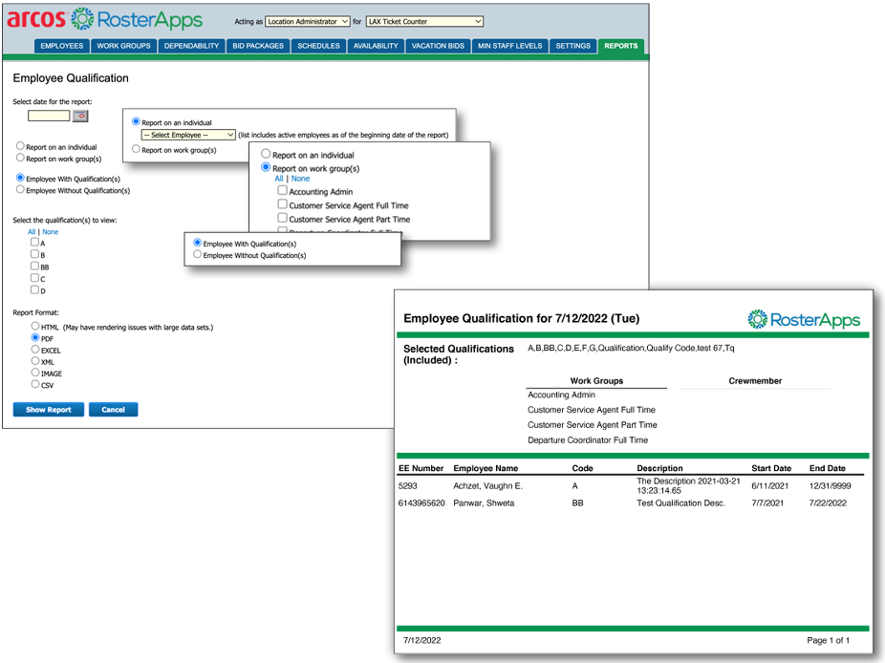This screenshot has width=885, height=663.
Task: Select 'Report on an individual' under the date field
Action: [x=20, y=146]
